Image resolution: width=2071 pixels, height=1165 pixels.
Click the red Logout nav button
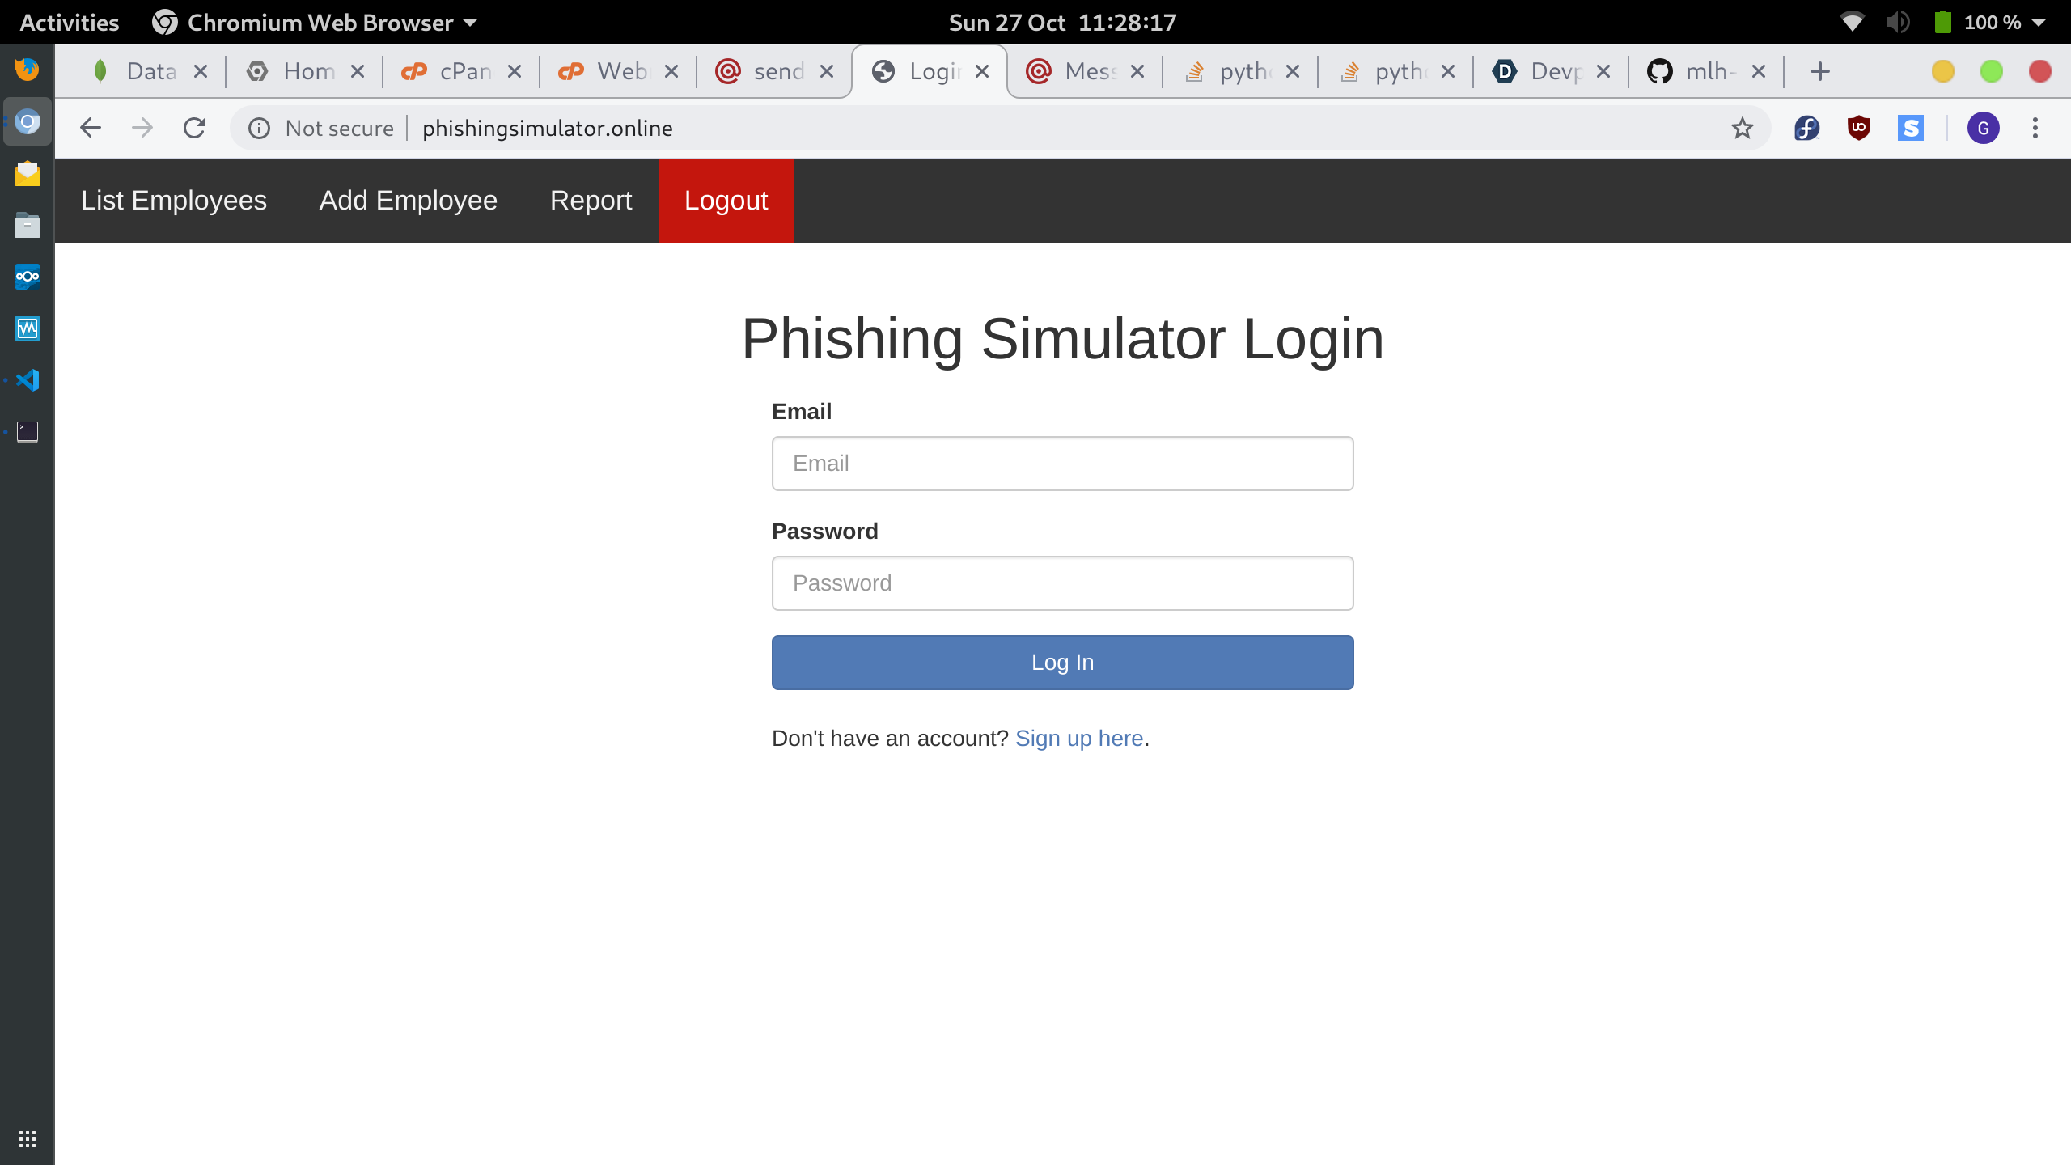[x=726, y=200]
